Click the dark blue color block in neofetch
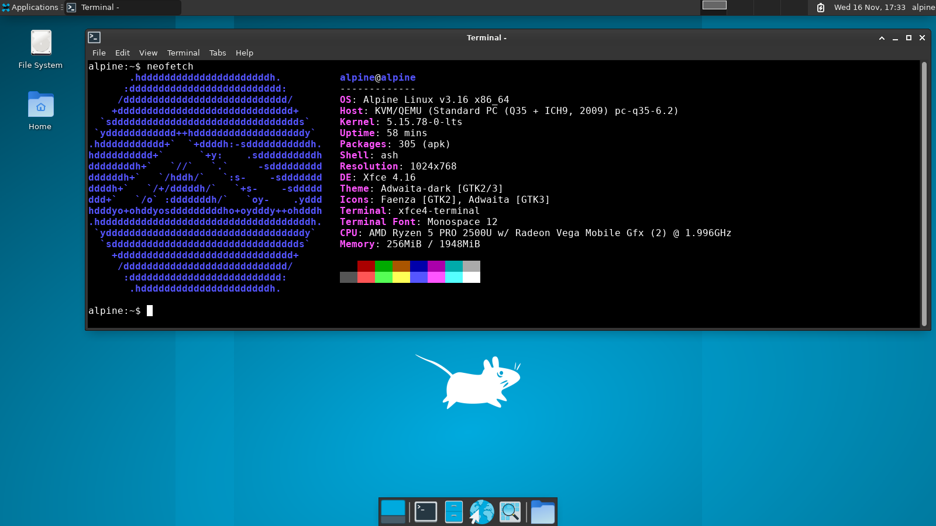This screenshot has width=936, height=526. click(419, 266)
